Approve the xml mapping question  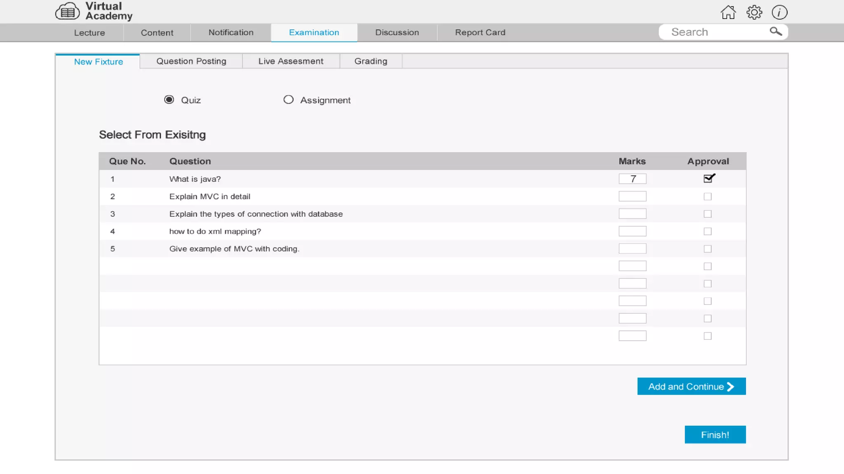pyautogui.click(x=708, y=232)
